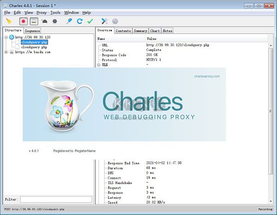This screenshot has height=215, width=277.
Task: Select the Contents tab
Action: pos(123,31)
